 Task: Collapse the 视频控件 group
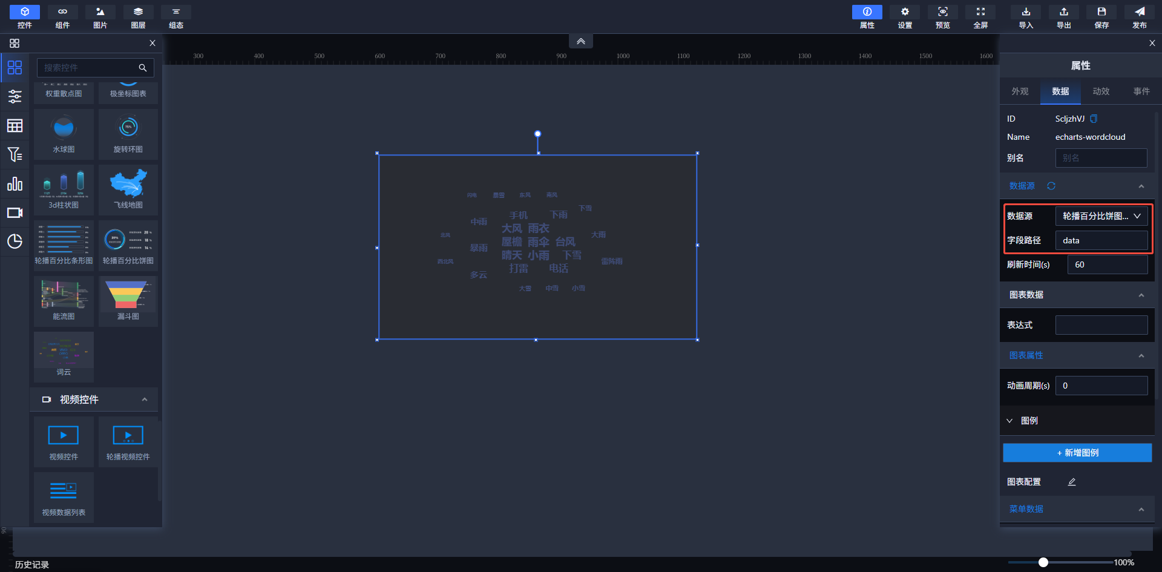coord(145,399)
